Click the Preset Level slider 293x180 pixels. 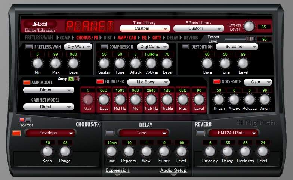[x=240, y=39]
